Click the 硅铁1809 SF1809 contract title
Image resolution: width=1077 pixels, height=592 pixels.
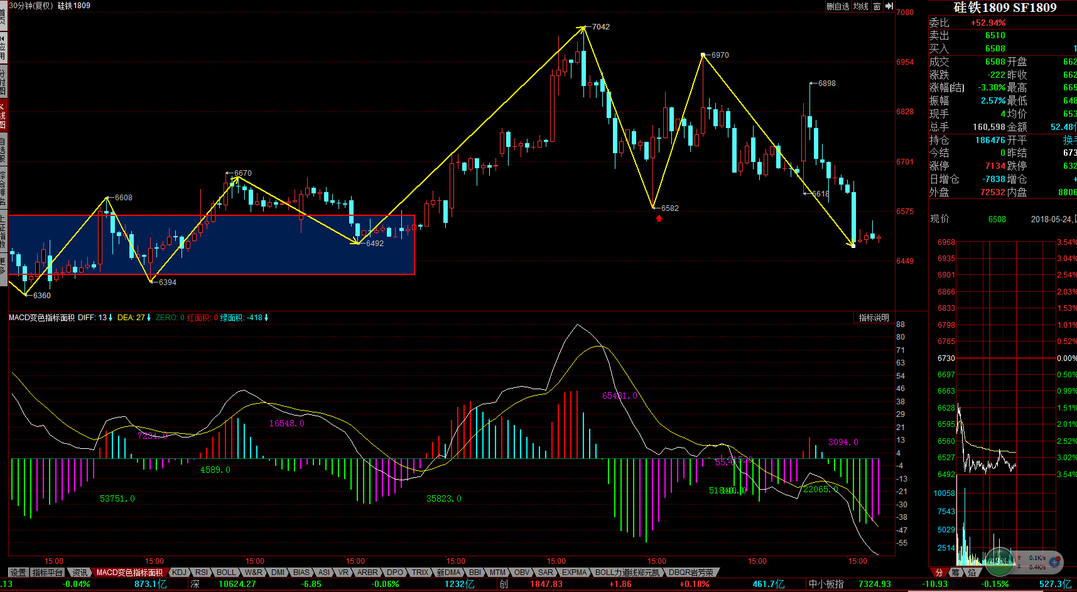click(1005, 8)
